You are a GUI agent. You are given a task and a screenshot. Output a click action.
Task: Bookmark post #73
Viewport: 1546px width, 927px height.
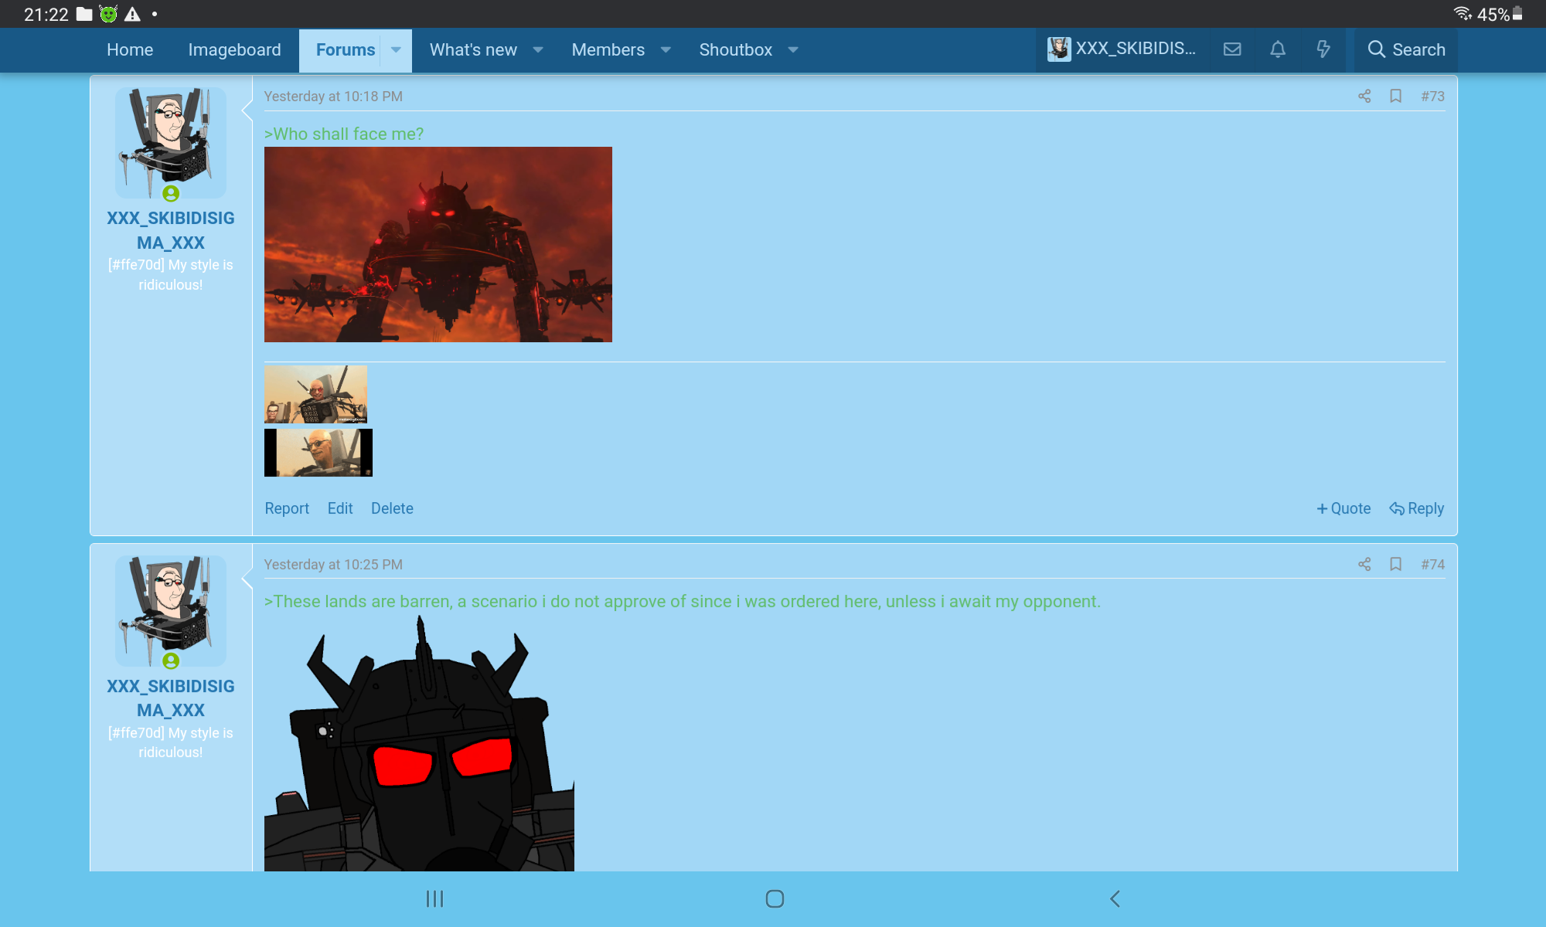click(1396, 96)
